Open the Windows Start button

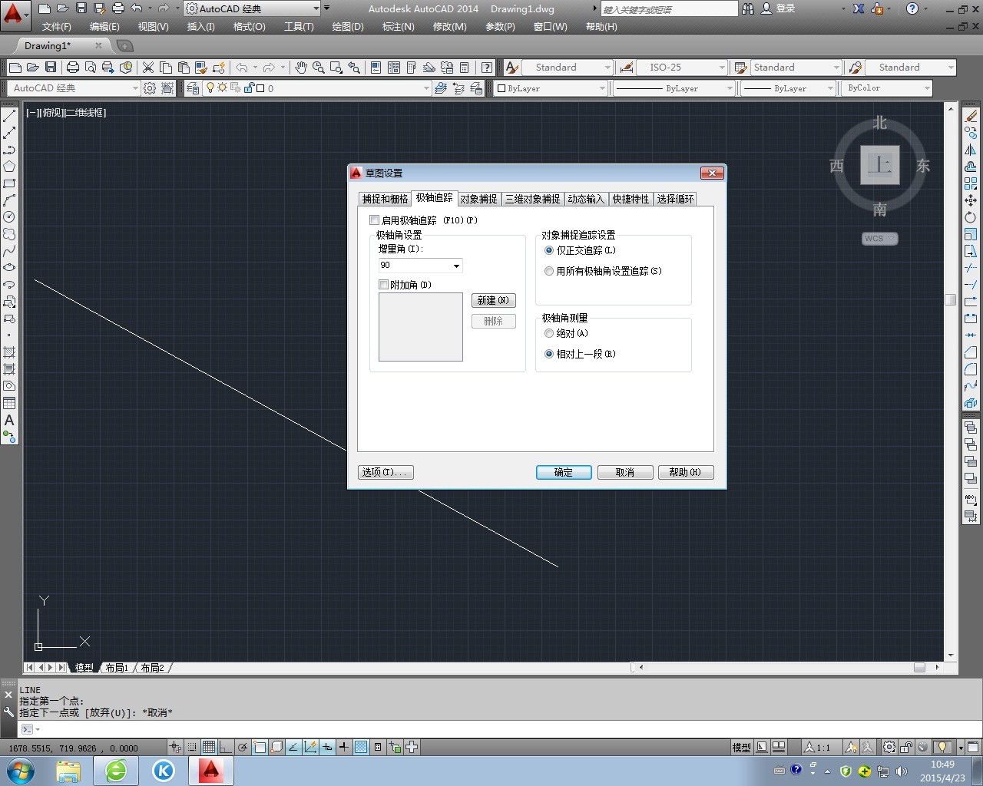pyautogui.click(x=21, y=771)
